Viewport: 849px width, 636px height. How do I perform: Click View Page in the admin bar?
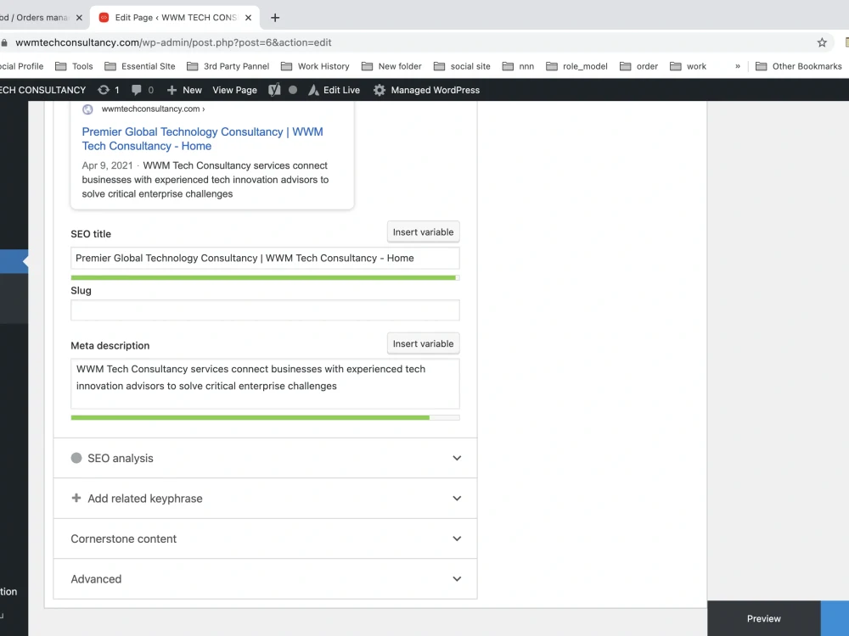tap(234, 91)
